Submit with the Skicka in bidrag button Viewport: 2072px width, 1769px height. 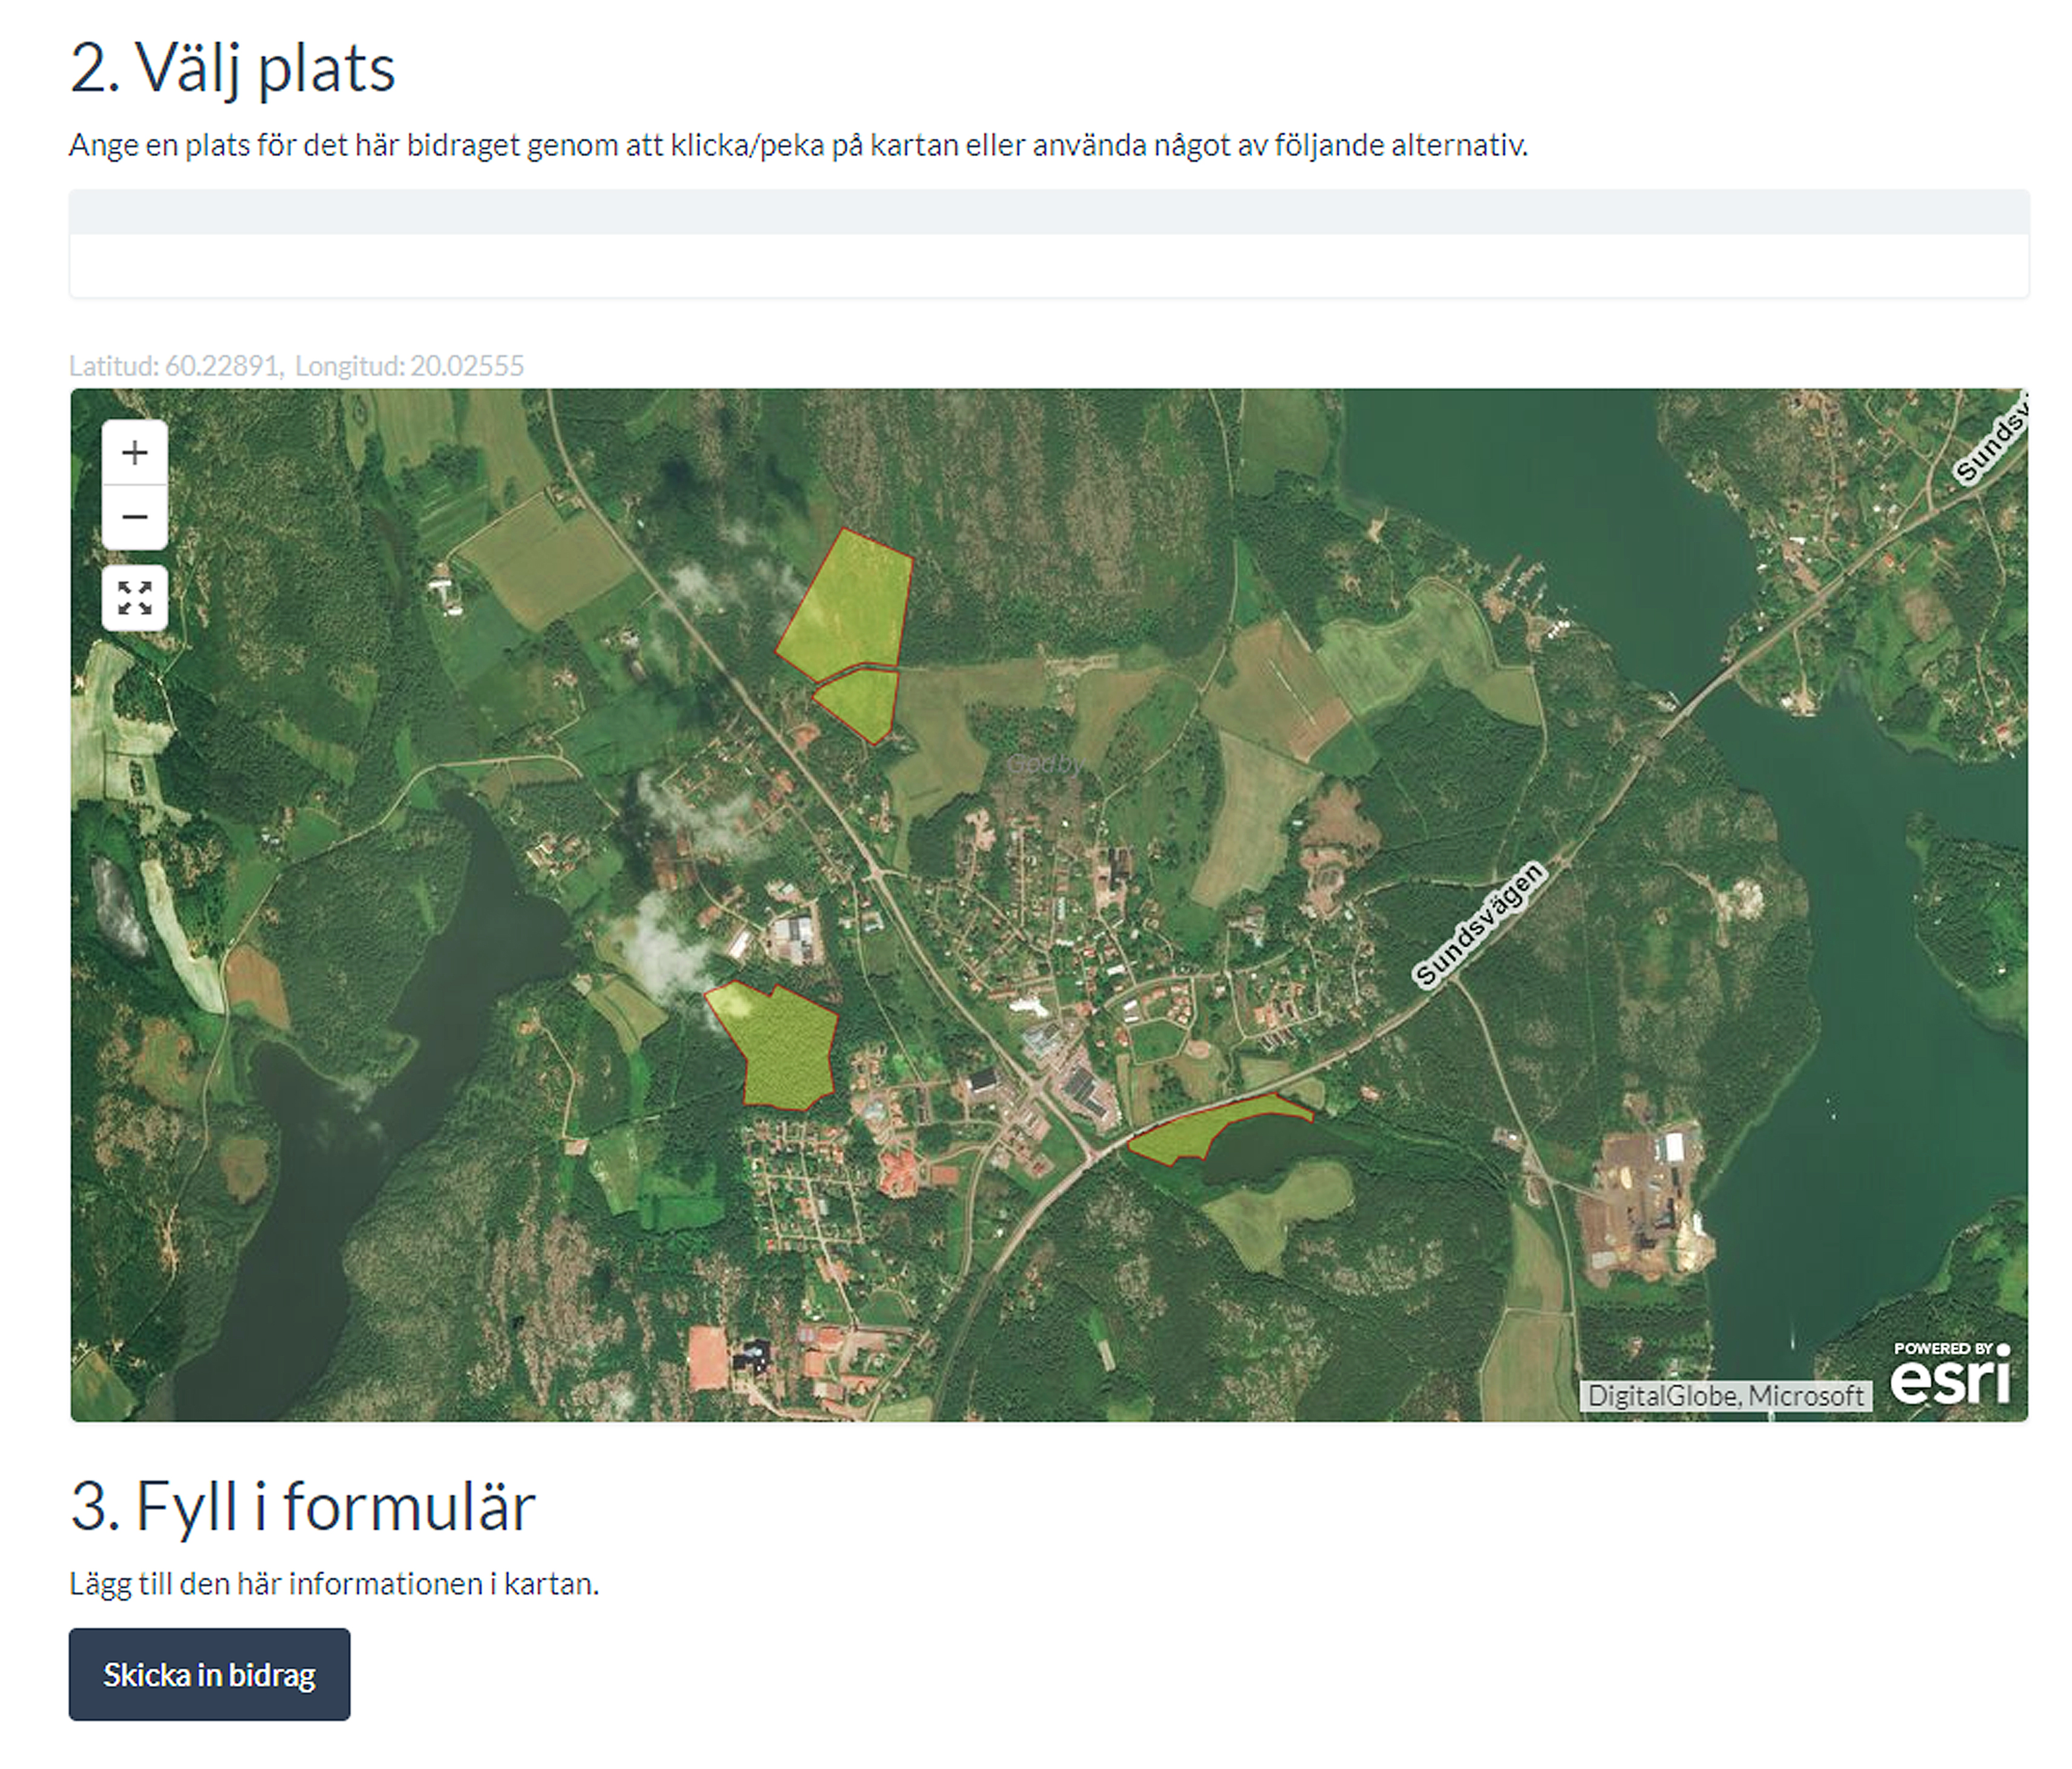pyautogui.click(x=209, y=1674)
